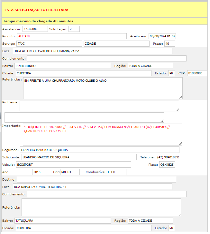Click the Serviço field showing TÁXI
Viewport: 210px width, 234px height.
(x=49, y=43)
